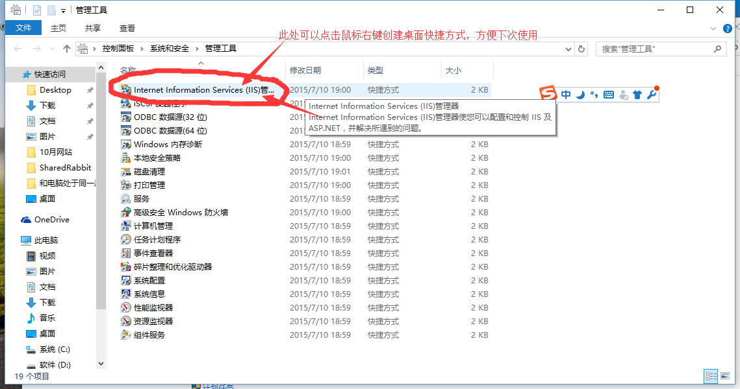Select 高级安全 Windows 防火墙 icon
740x389 pixels.
pyautogui.click(x=125, y=213)
